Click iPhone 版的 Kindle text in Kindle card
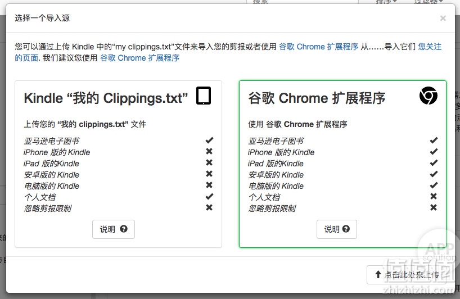This screenshot has width=460, height=299. click(x=57, y=152)
